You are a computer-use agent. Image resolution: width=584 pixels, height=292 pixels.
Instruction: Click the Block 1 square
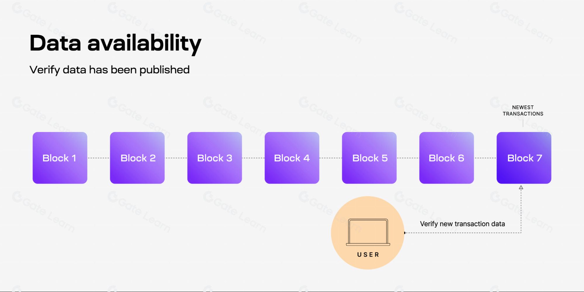tap(60, 158)
